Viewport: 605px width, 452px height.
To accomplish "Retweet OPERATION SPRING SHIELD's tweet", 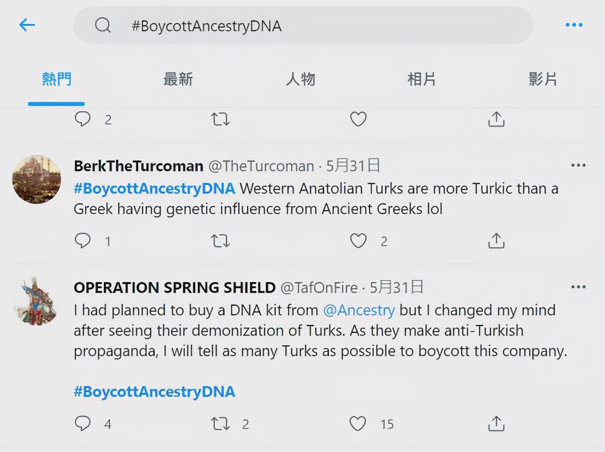I will click(x=220, y=424).
